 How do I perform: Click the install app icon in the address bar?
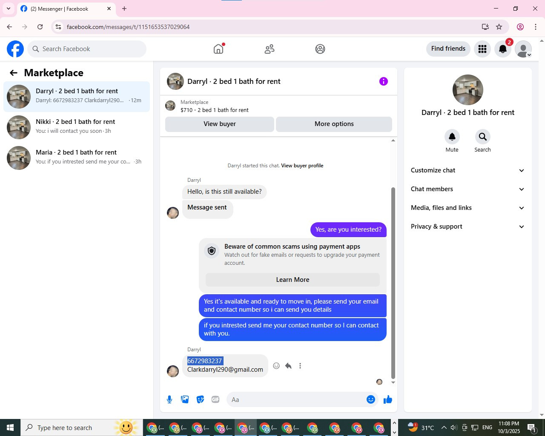point(485,27)
